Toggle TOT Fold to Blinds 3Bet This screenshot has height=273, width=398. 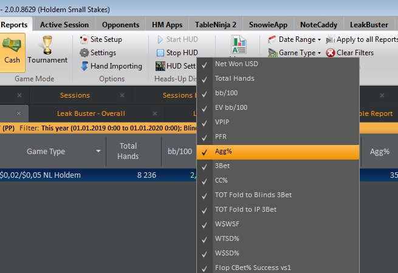pyautogui.click(x=278, y=195)
